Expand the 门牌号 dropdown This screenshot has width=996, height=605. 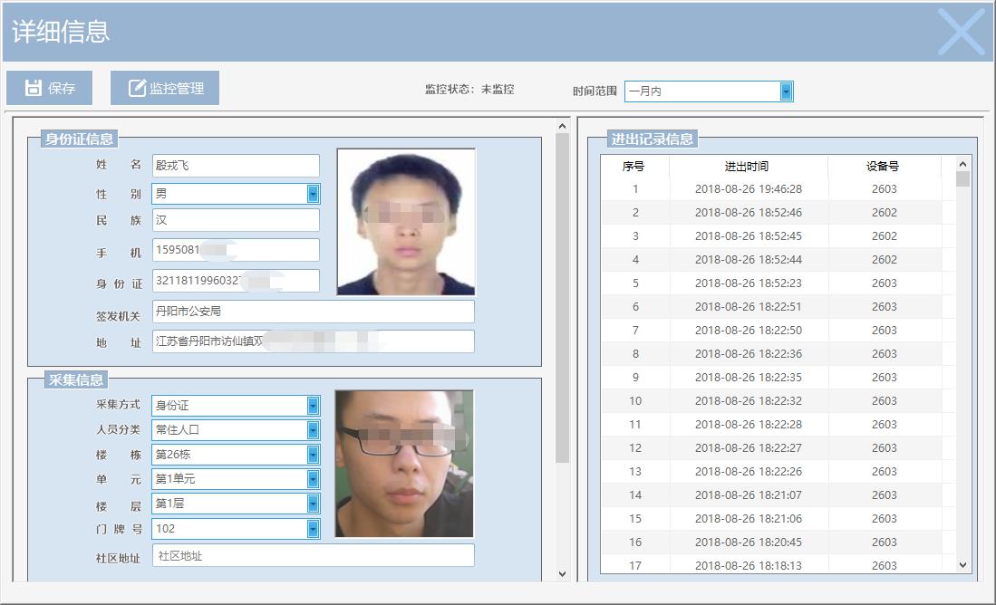(313, 528)
